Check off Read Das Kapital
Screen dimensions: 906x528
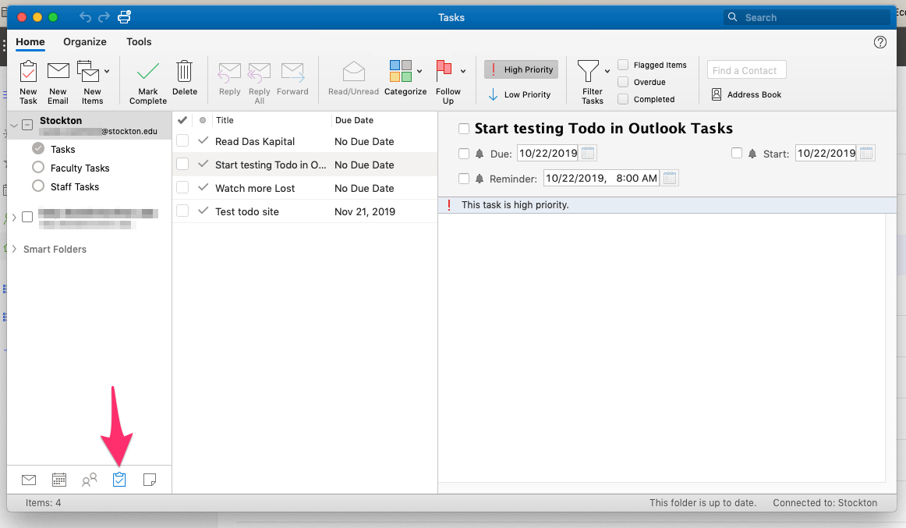(x=182, y=141)
